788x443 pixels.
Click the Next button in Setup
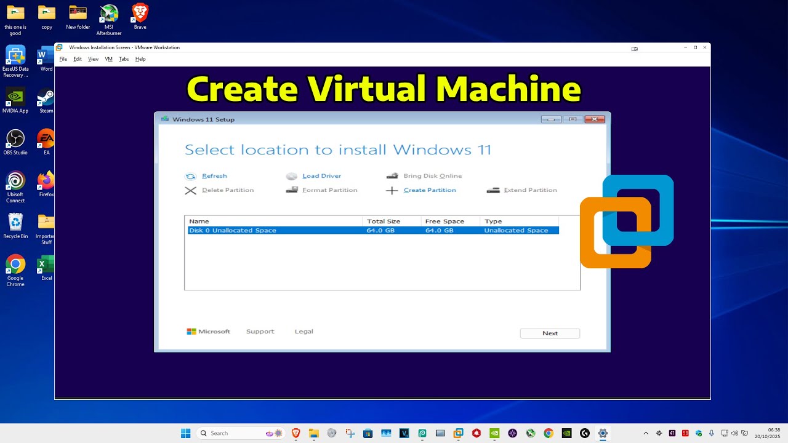click(550, 333)
